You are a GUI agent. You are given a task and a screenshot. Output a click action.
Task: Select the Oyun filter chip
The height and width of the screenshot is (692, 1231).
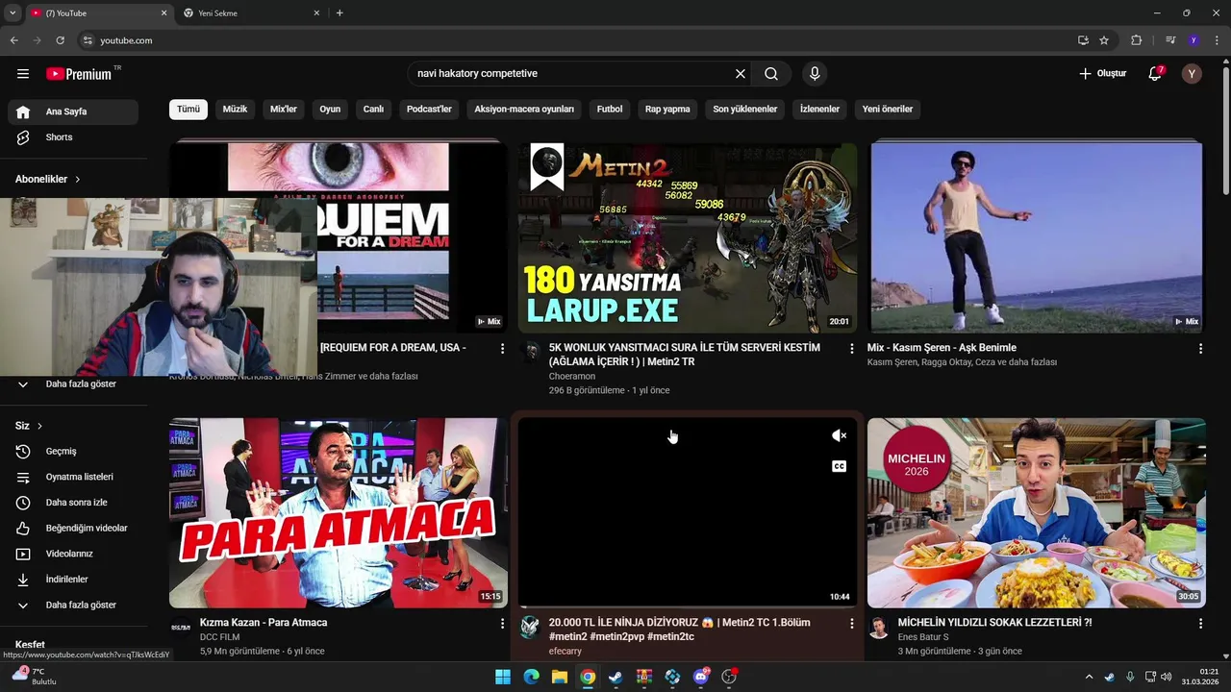(330, 110)
